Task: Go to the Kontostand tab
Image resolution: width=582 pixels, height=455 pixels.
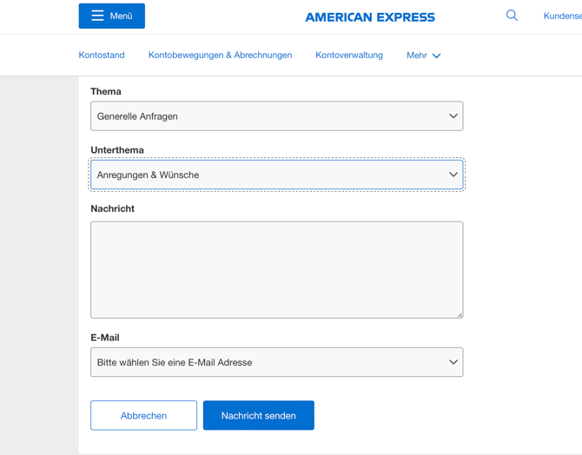Action: (102, 55)
